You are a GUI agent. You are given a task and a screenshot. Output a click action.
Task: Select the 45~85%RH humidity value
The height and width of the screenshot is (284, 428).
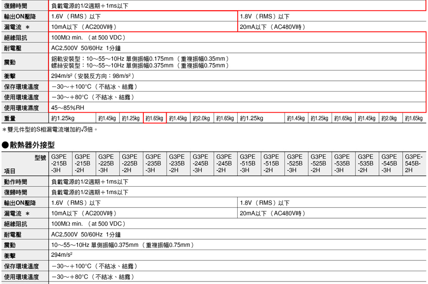tap(68, 108)
